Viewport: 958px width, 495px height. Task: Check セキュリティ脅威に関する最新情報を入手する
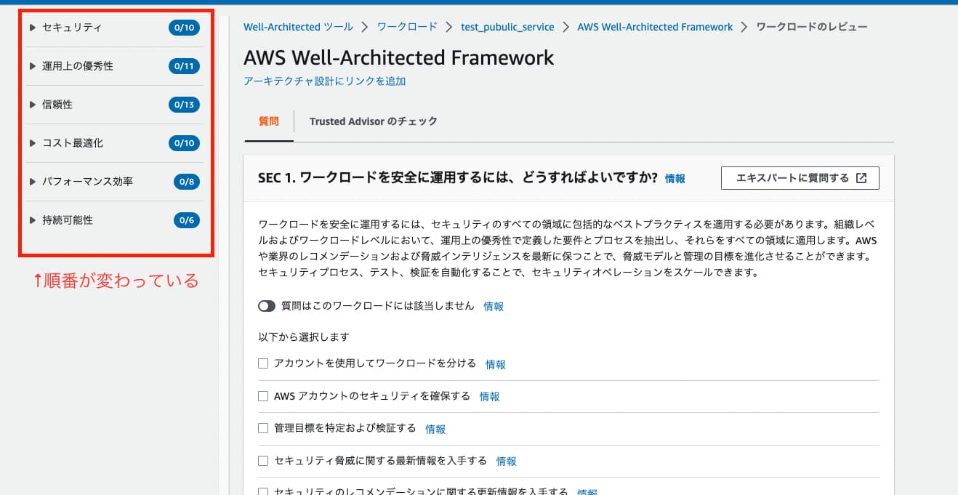click(263, 460)
